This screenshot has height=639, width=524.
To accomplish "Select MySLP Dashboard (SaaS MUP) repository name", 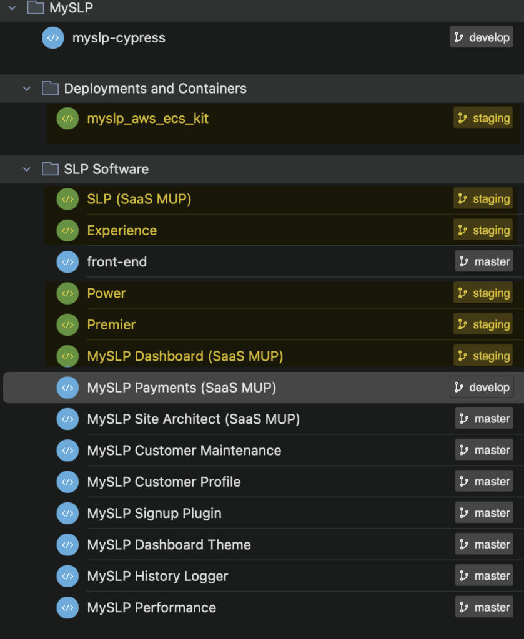I will pyautogui.click(x=185, y=356).
